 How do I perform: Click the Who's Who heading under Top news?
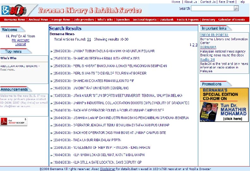click(x=9, y=58)
